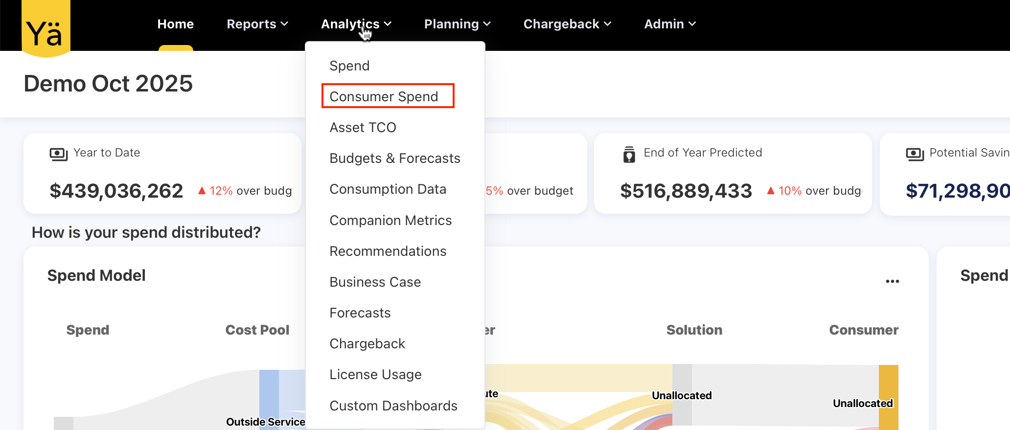Screen dimensions: 1010x430
Task: Expand the Reports dropdown menu
Action: click(x=257, y=24)
